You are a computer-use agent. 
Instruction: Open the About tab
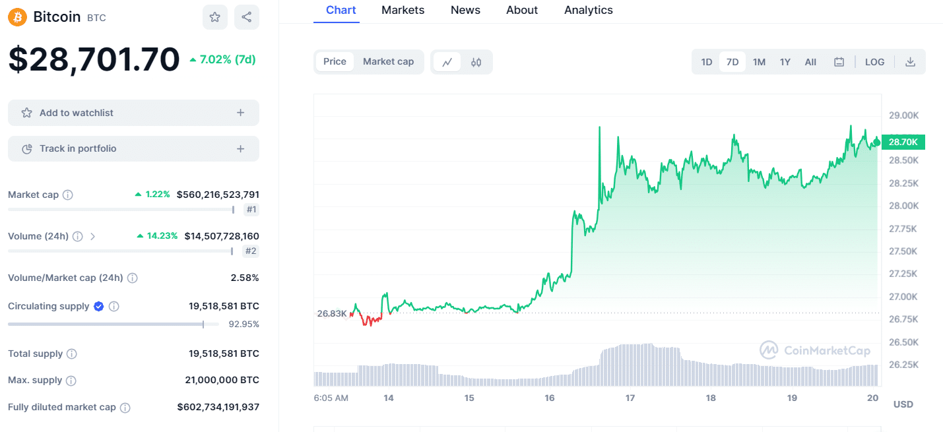pos(522,11)
